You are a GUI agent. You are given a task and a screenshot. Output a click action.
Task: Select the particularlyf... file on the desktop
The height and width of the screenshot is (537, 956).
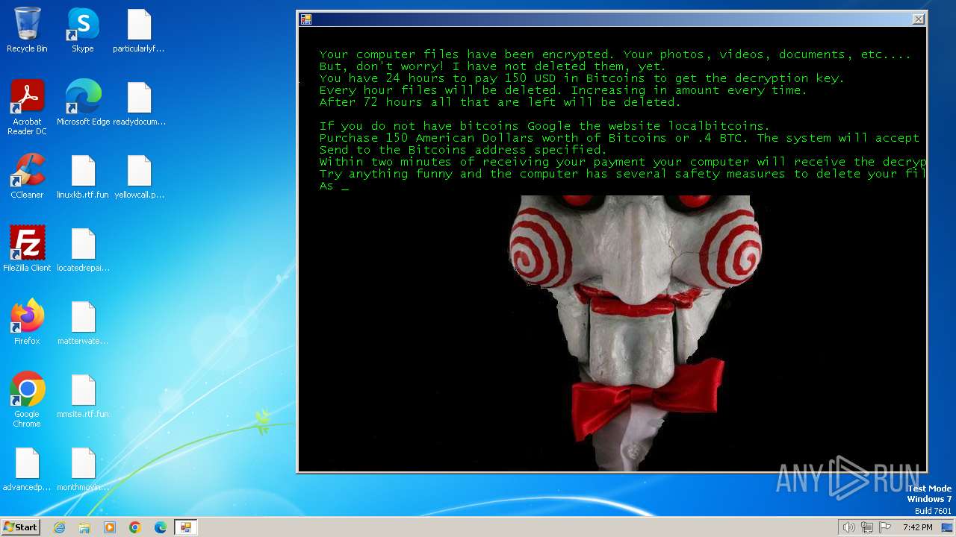coord(139,31)
